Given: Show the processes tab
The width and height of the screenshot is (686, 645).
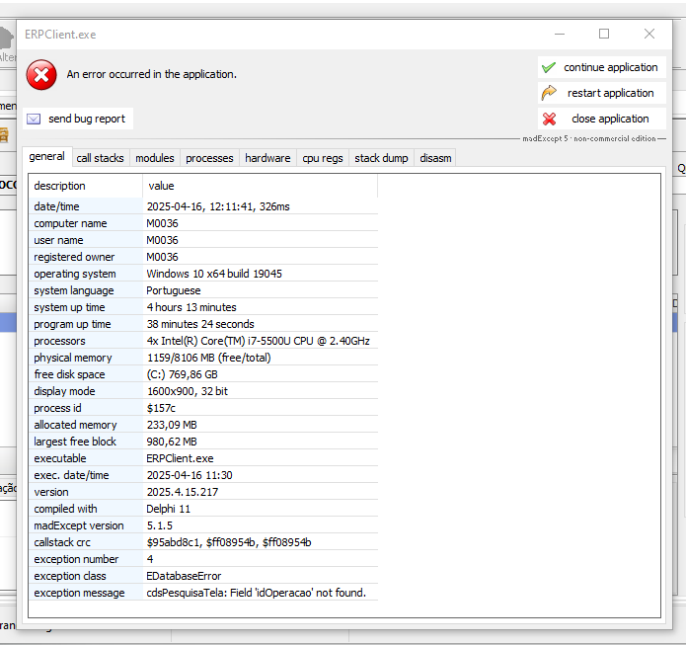Looking at the screenshot, I should pos(209,158).
